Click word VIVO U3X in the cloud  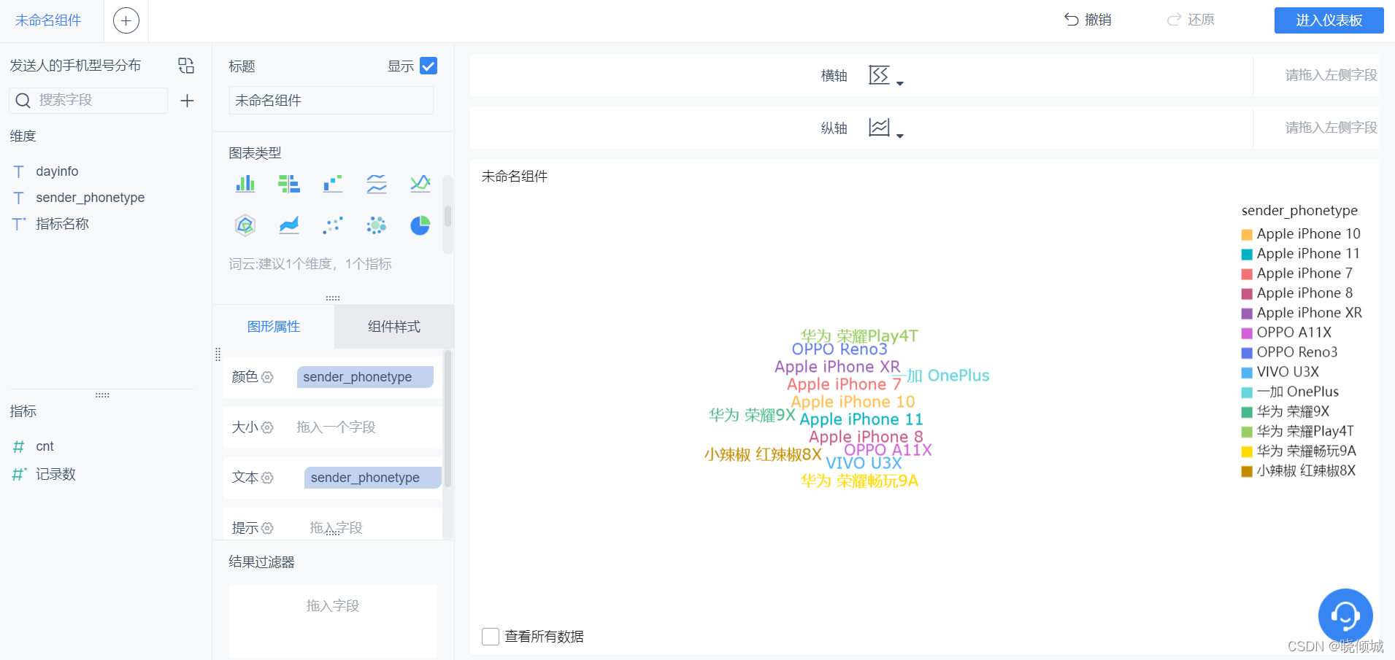864,463
